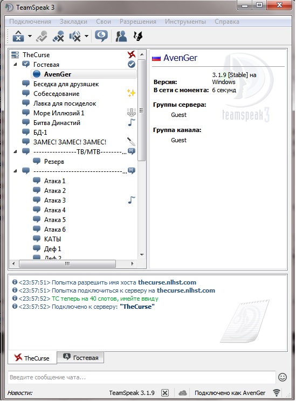Collapse the ТВ/МТВ channel group

tap(16, 151)
